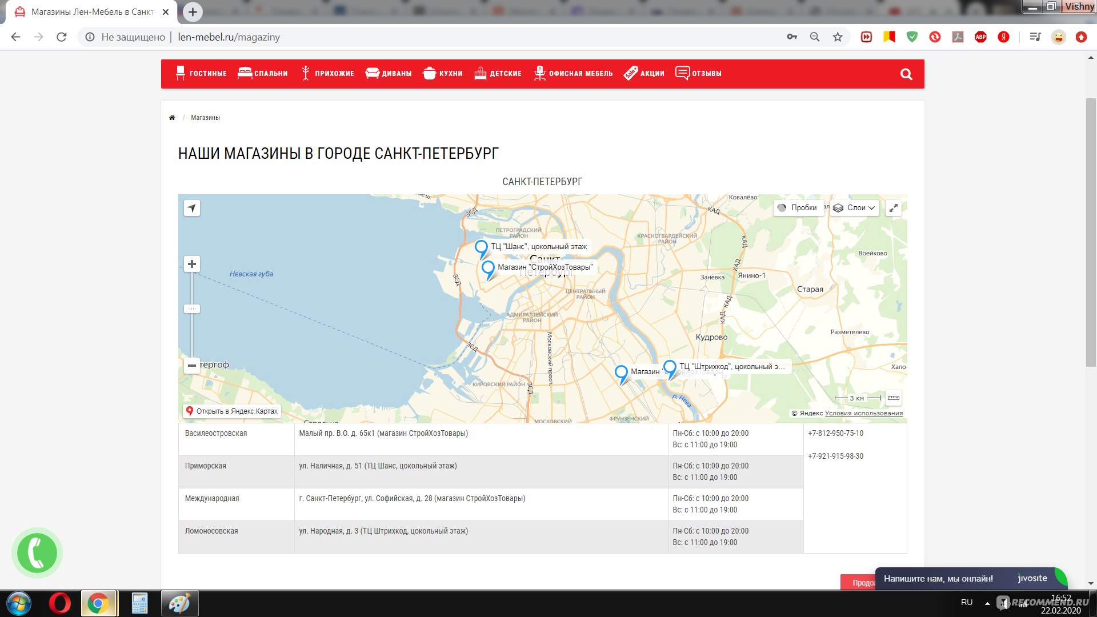1097x617 pixels.
Task: Open the Кухни category
Action: pos(442,73)
